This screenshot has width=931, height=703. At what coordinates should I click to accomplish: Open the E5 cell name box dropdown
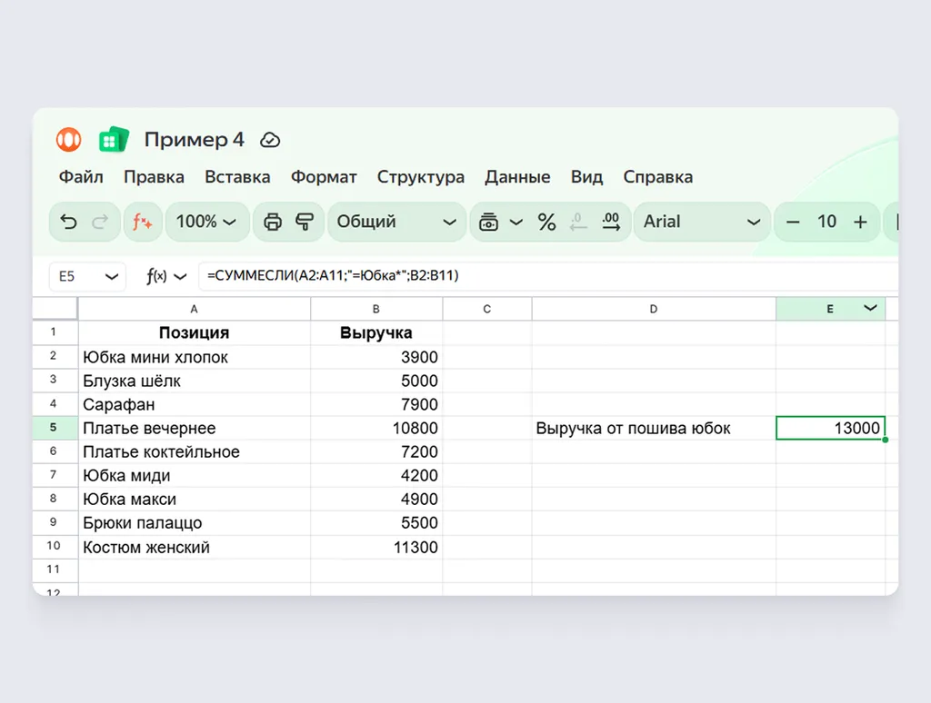(112, 276)
